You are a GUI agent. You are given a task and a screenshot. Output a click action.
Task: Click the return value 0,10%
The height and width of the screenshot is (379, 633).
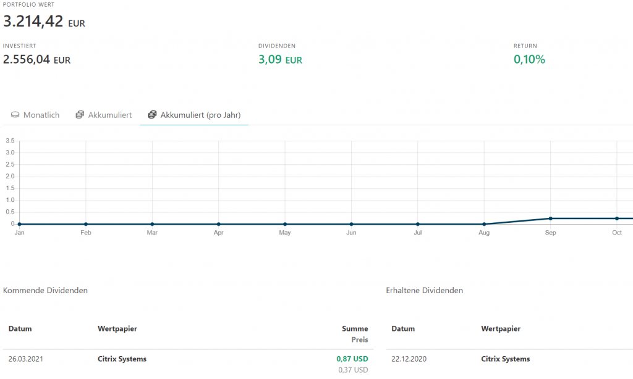(x=529, y=60)
